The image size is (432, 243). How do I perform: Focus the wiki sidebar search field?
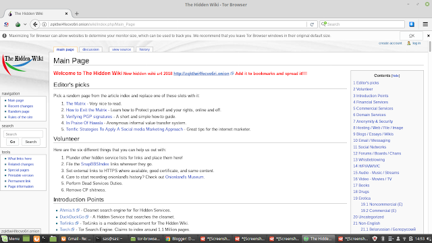pos(23,134)
